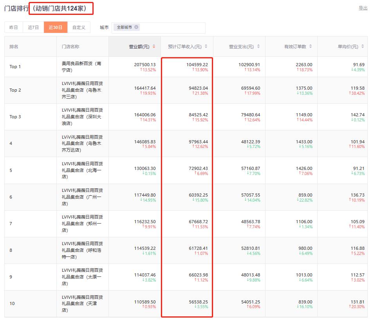The height and width of the screenshot is (325, 374).
Task: Switch to 昨日 date range tab
Action: 14,27
